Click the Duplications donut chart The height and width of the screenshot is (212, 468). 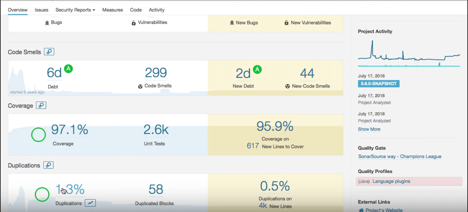click(x=42, y=195)
